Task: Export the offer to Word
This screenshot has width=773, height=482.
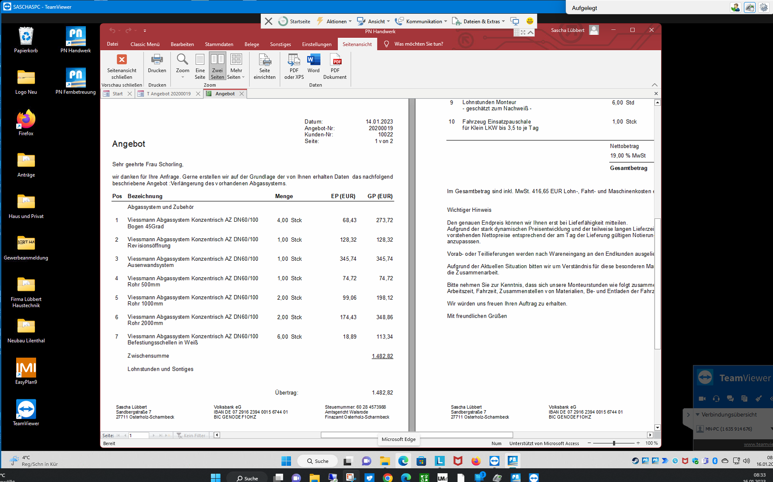Action: tap(313, 64)
